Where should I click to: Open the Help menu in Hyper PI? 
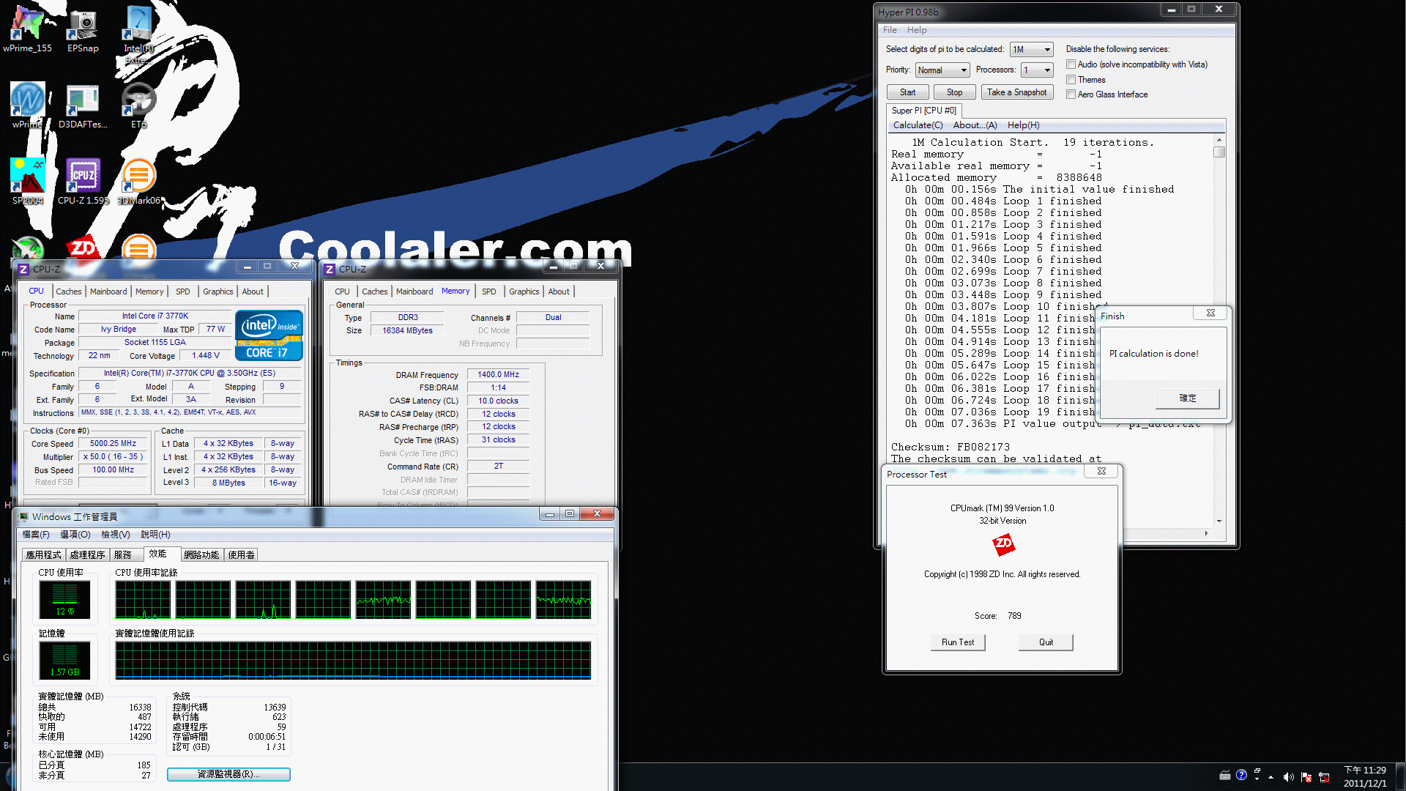click(x=917, y=30)
